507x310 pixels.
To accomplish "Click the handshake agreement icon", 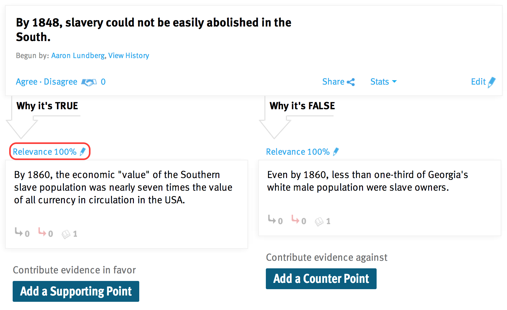I will (89, 82).
